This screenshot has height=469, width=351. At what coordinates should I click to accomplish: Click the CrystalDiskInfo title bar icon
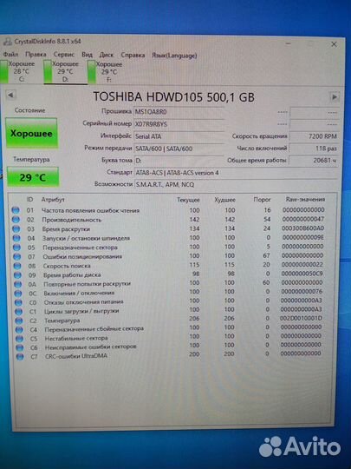(x=7, y=42)
